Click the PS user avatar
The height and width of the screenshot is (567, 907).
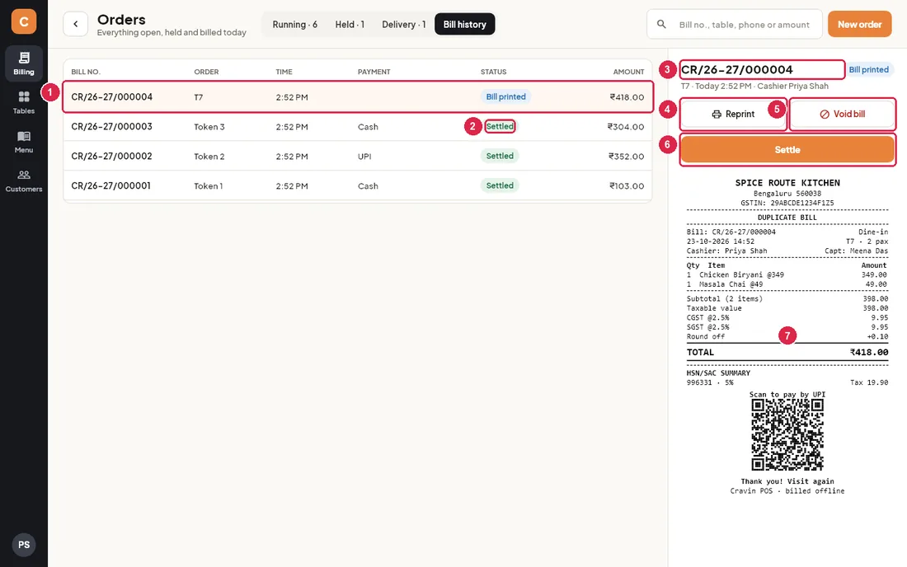(x=24, y=545)
